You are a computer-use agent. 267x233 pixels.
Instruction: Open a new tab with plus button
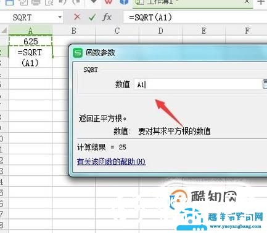click(261, 2)
